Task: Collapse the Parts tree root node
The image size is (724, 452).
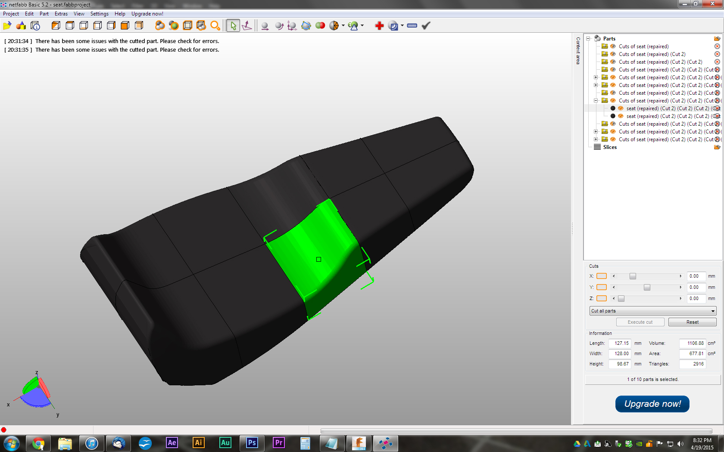Action: point(588,39)
